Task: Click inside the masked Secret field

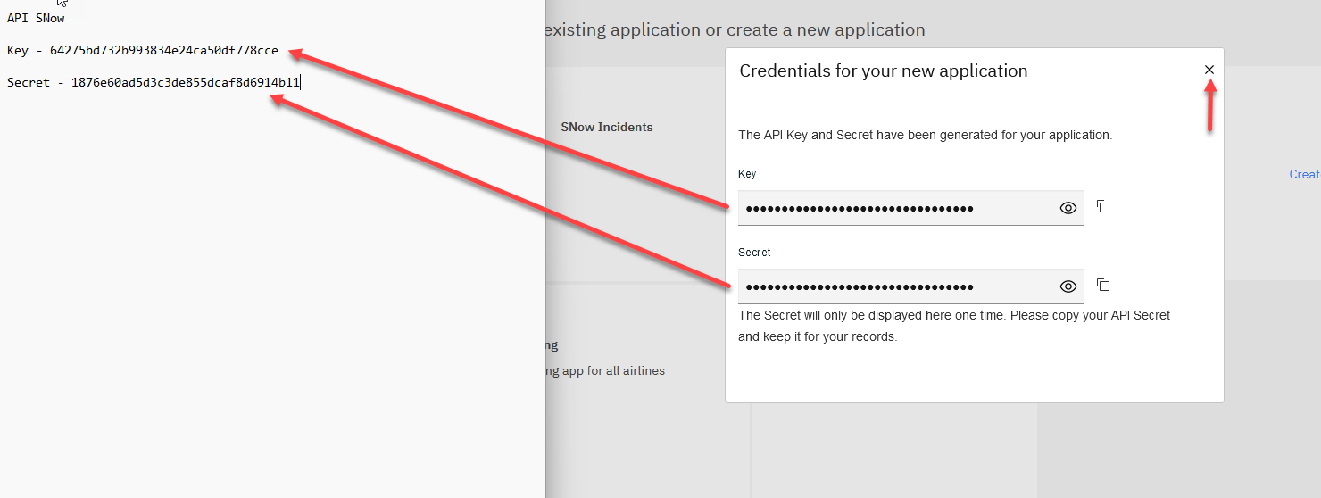Action: [x=893, y=286]
